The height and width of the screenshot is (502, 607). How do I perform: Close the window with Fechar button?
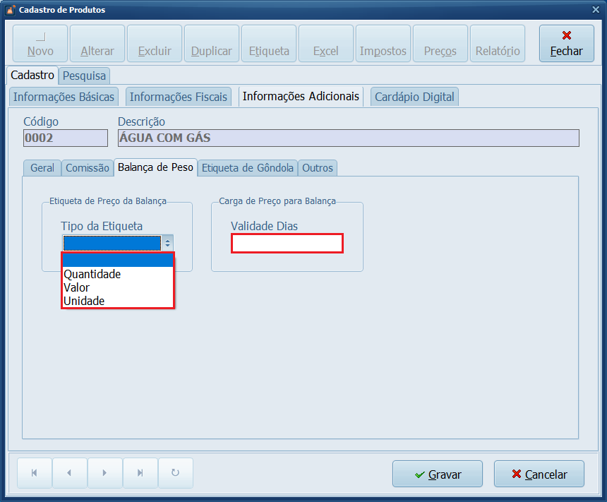tap(566, 44)
